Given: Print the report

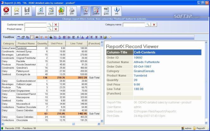Looking at the screenshot, I should click(x=72, y=11).
